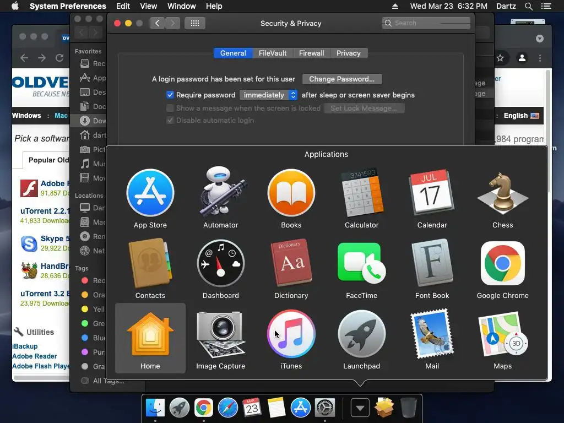The image size is (564, 423).
Task: Open the Help menu
Action: [214, 6]
